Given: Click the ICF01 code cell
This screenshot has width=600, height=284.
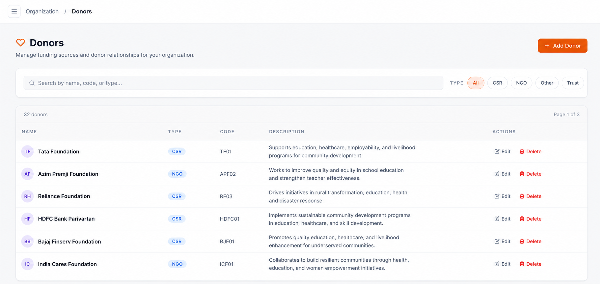Looking at the screenshot, I should point(227,264).
